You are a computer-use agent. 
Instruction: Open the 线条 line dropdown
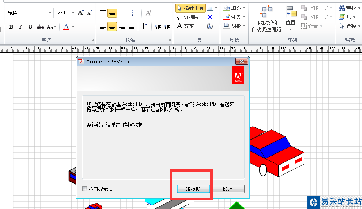pos(235,17)
